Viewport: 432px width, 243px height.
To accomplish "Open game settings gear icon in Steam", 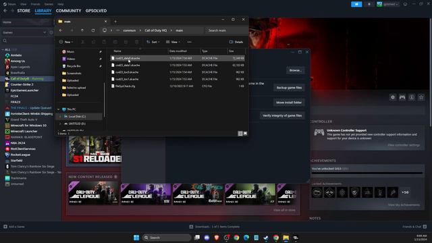I will pos(393,97).
